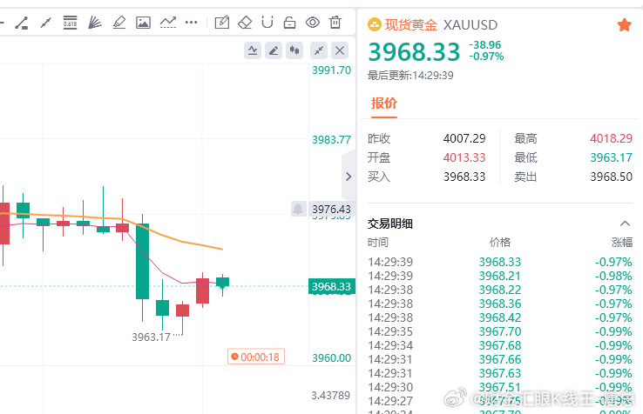Viewport: 643px width, 414px height.
Task: Toggle the favorite star for XAUUSD
Action: (x=624, y=25)
